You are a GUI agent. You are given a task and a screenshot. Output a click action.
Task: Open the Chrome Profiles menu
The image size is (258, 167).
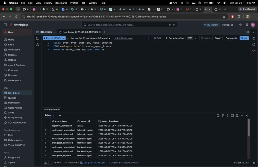tap(74, 3)
